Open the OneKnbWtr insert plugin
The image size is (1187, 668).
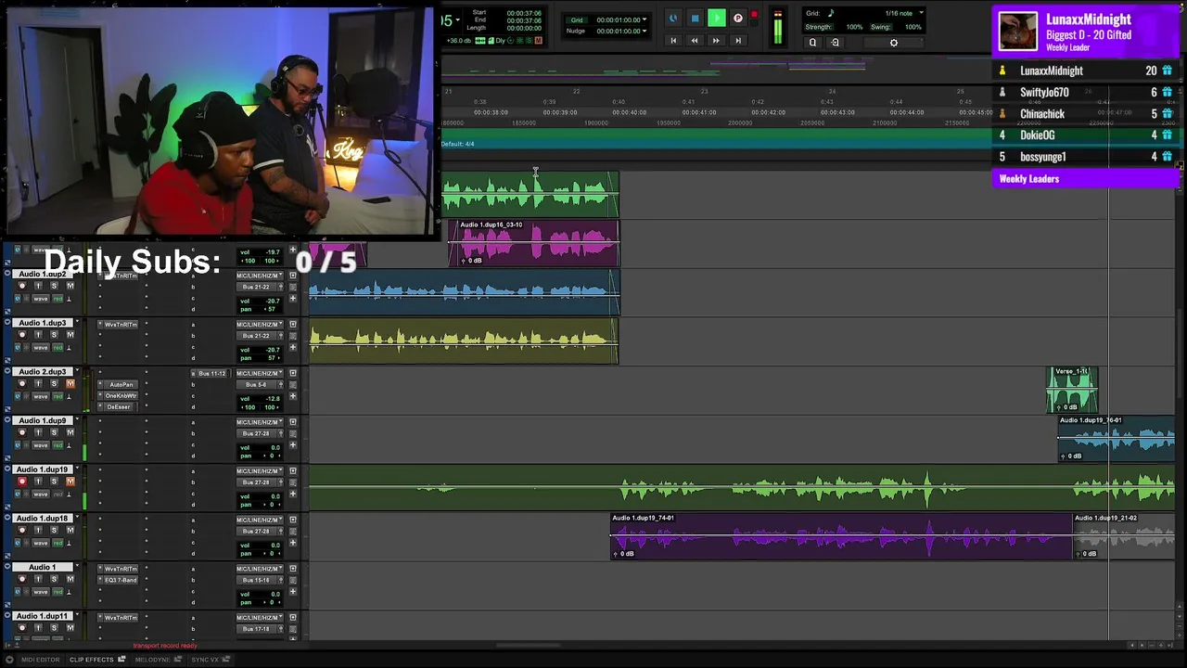(x=121, y=395)
